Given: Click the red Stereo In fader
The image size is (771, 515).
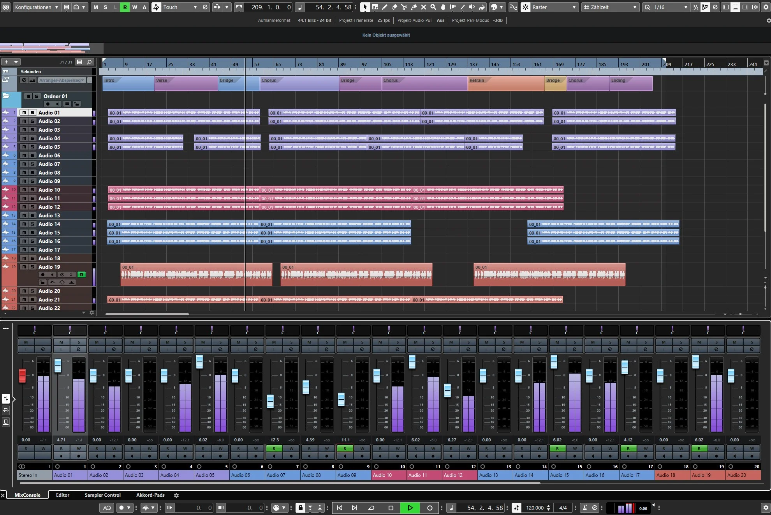Looking at the screenshot, I should click(x=22, y=376).
